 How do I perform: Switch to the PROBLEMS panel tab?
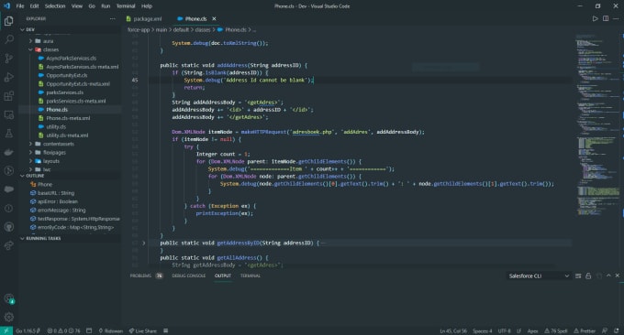[x=140, y=276]
